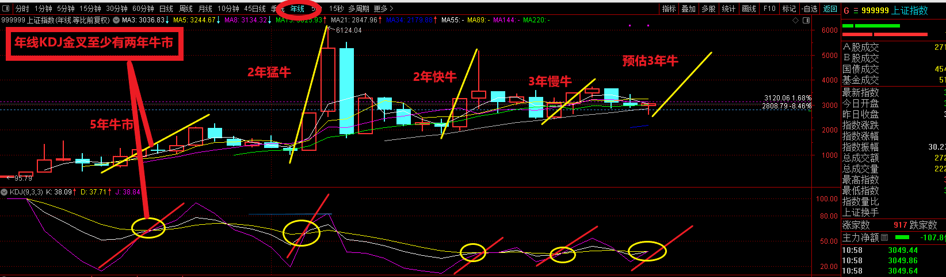Select the 45日线 period
The image size is (946, 277).
point(255,9)
